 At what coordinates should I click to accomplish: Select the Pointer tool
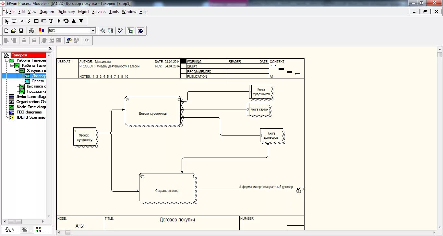(x=6, y=21)
